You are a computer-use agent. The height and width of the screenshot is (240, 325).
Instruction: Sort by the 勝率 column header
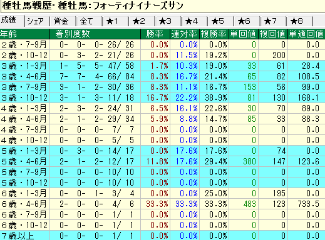(155, 34)
